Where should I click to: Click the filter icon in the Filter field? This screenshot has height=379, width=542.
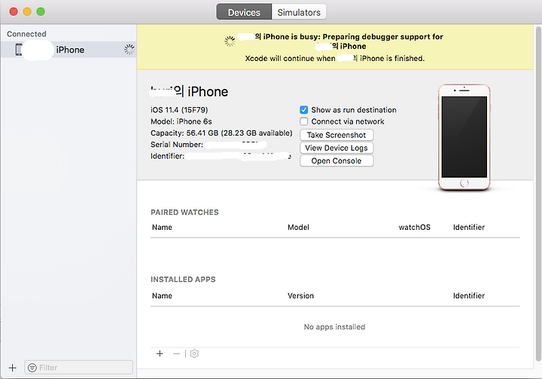32,368
